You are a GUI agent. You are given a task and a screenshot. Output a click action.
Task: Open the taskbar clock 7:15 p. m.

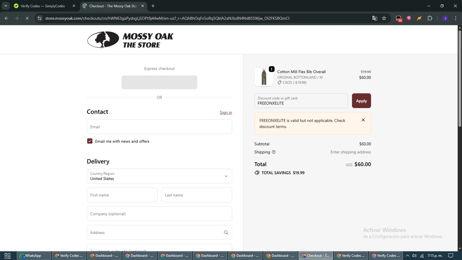click(435, 256)
